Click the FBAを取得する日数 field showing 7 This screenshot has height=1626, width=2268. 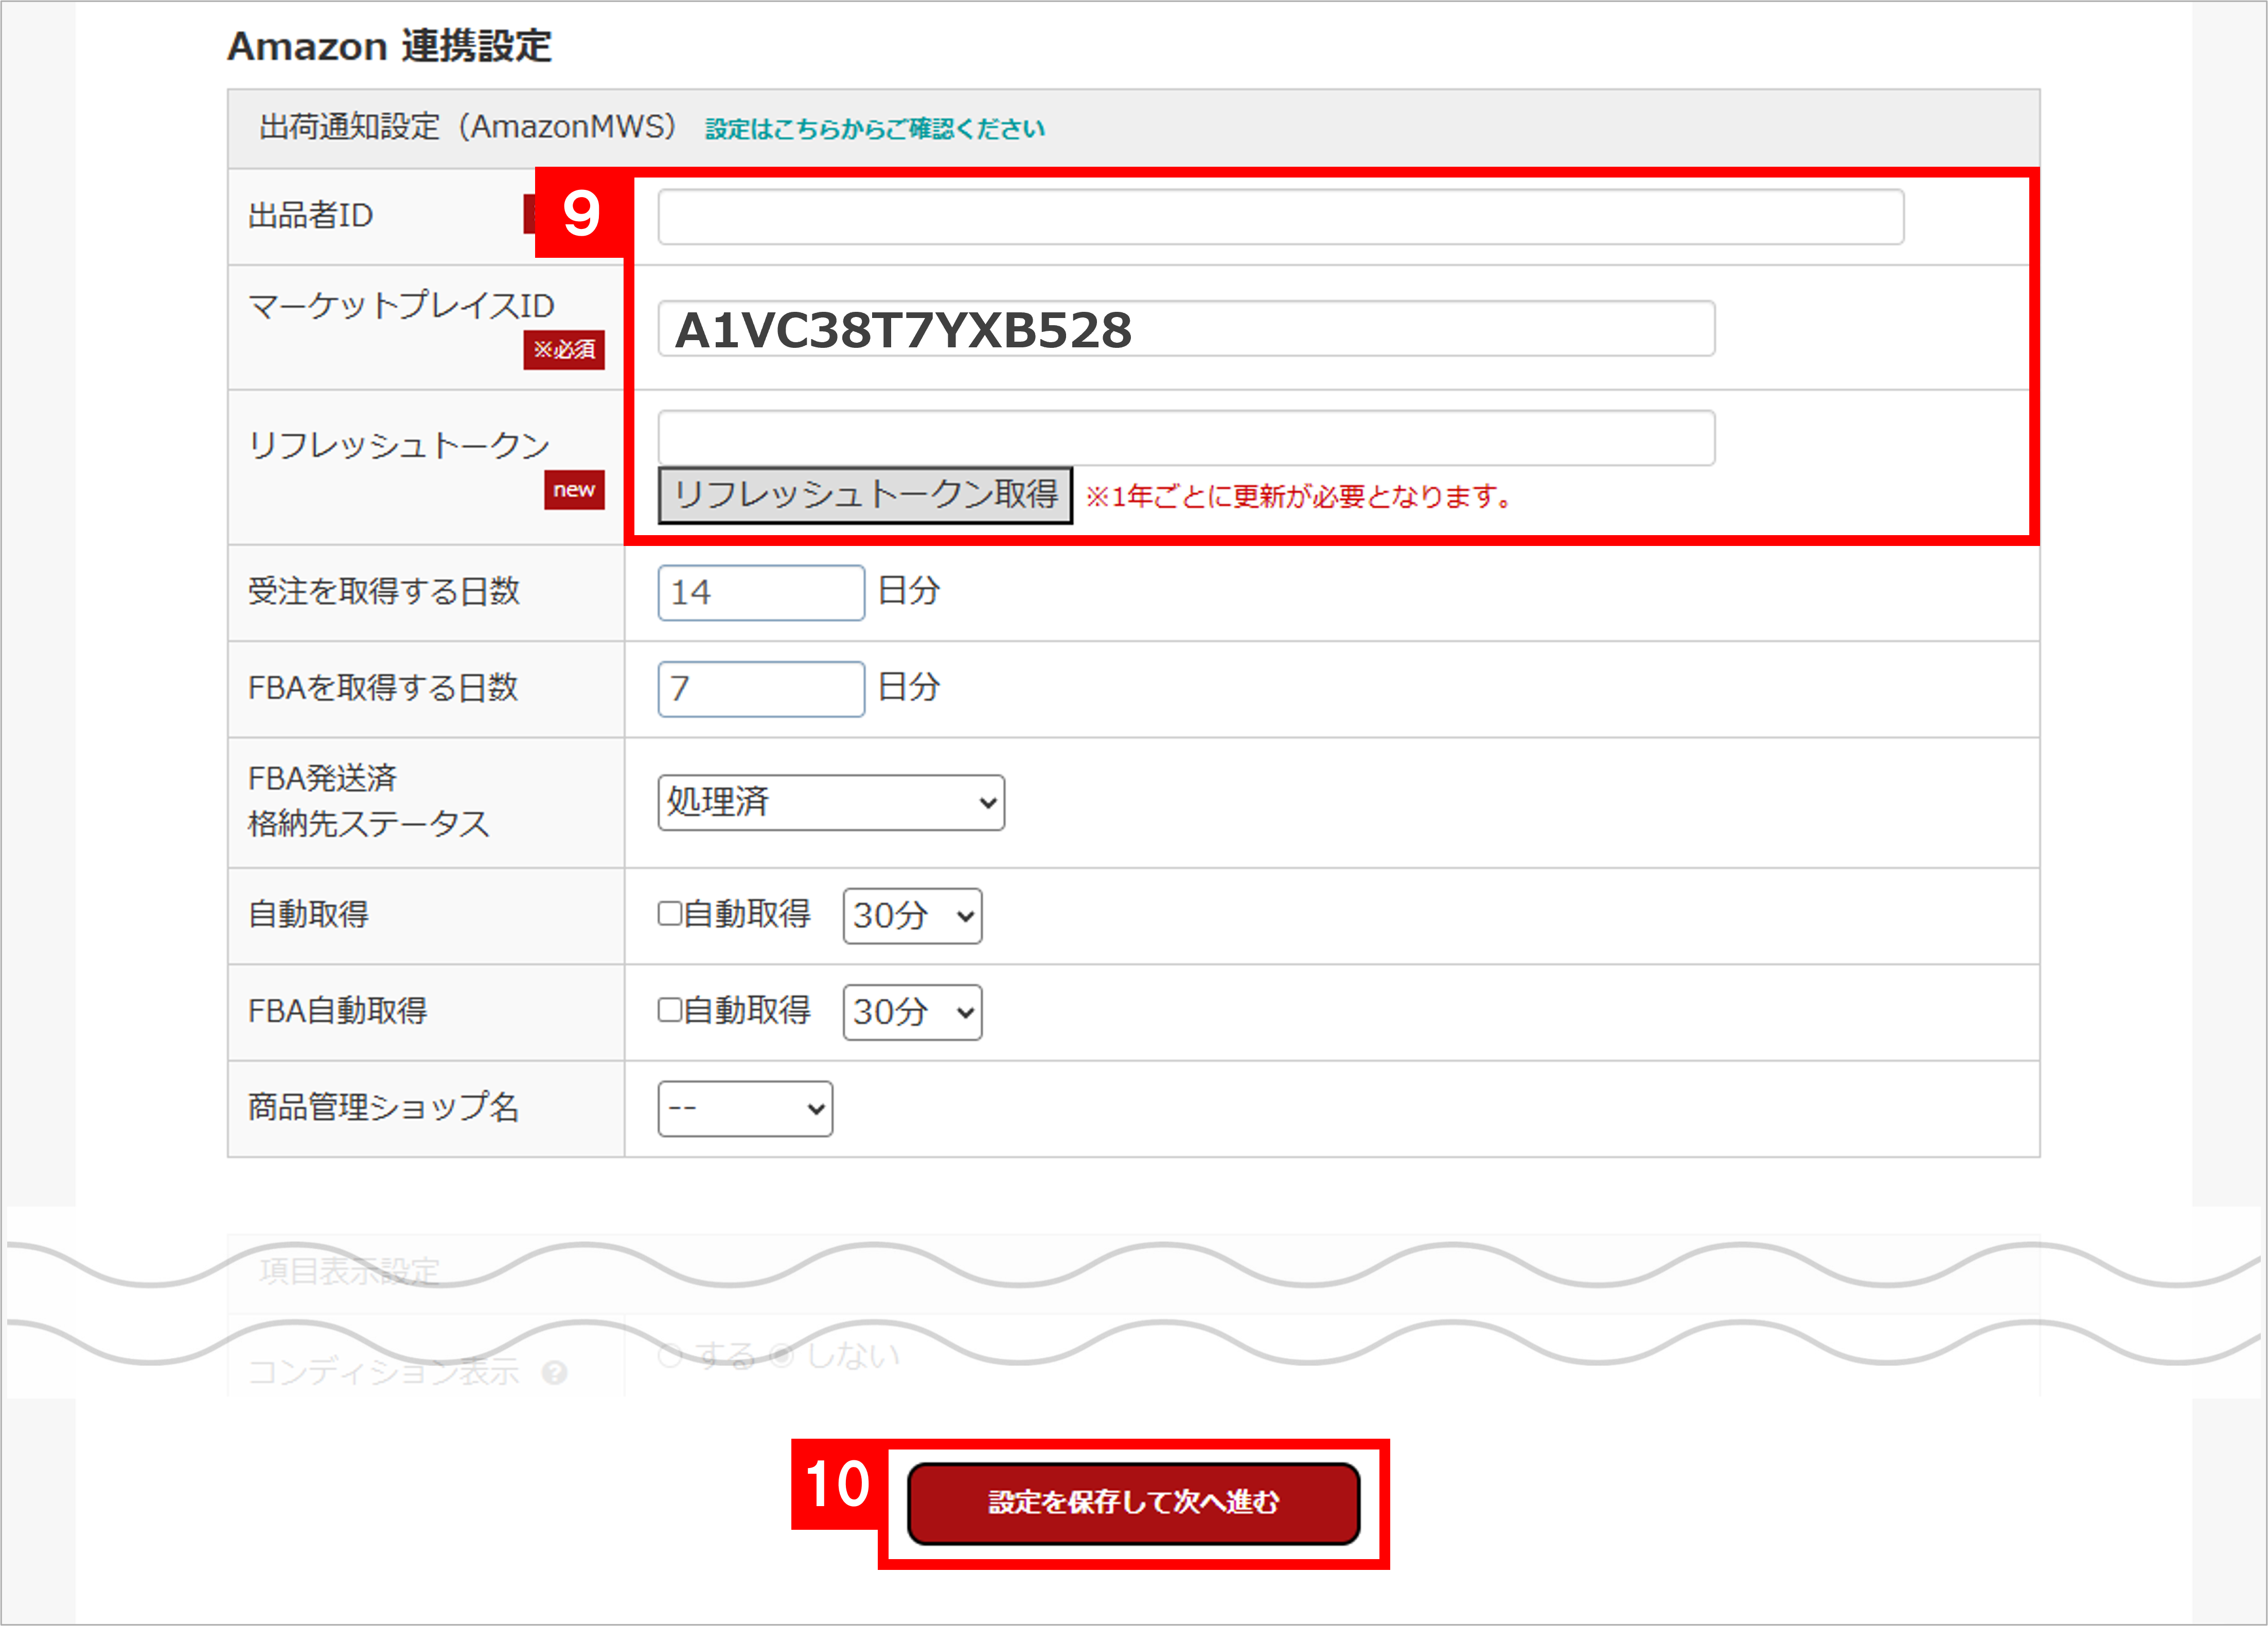tap(761, 689)
